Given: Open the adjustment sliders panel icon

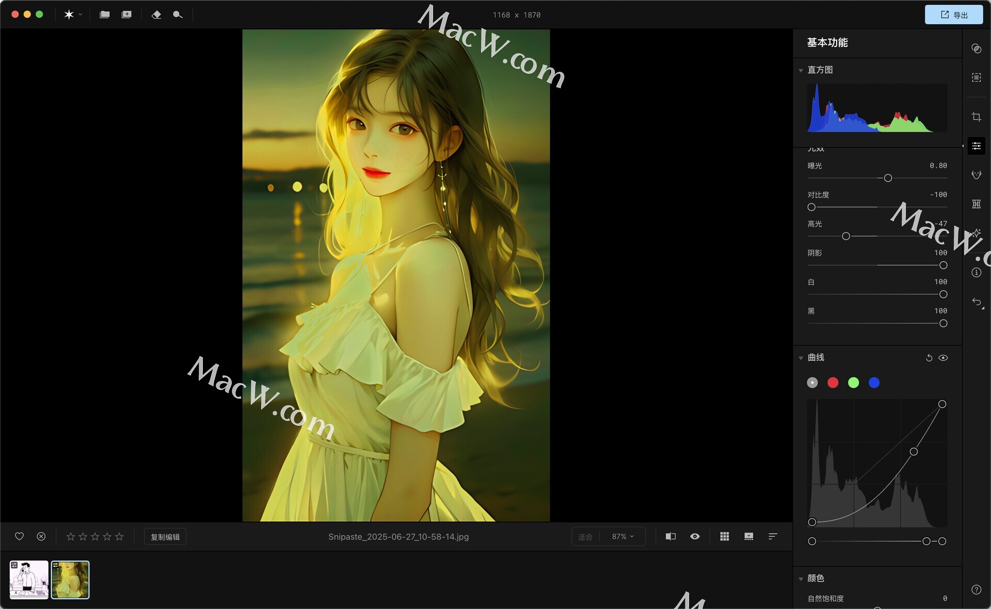Looking at the screenshot, I should click(976, 146).
